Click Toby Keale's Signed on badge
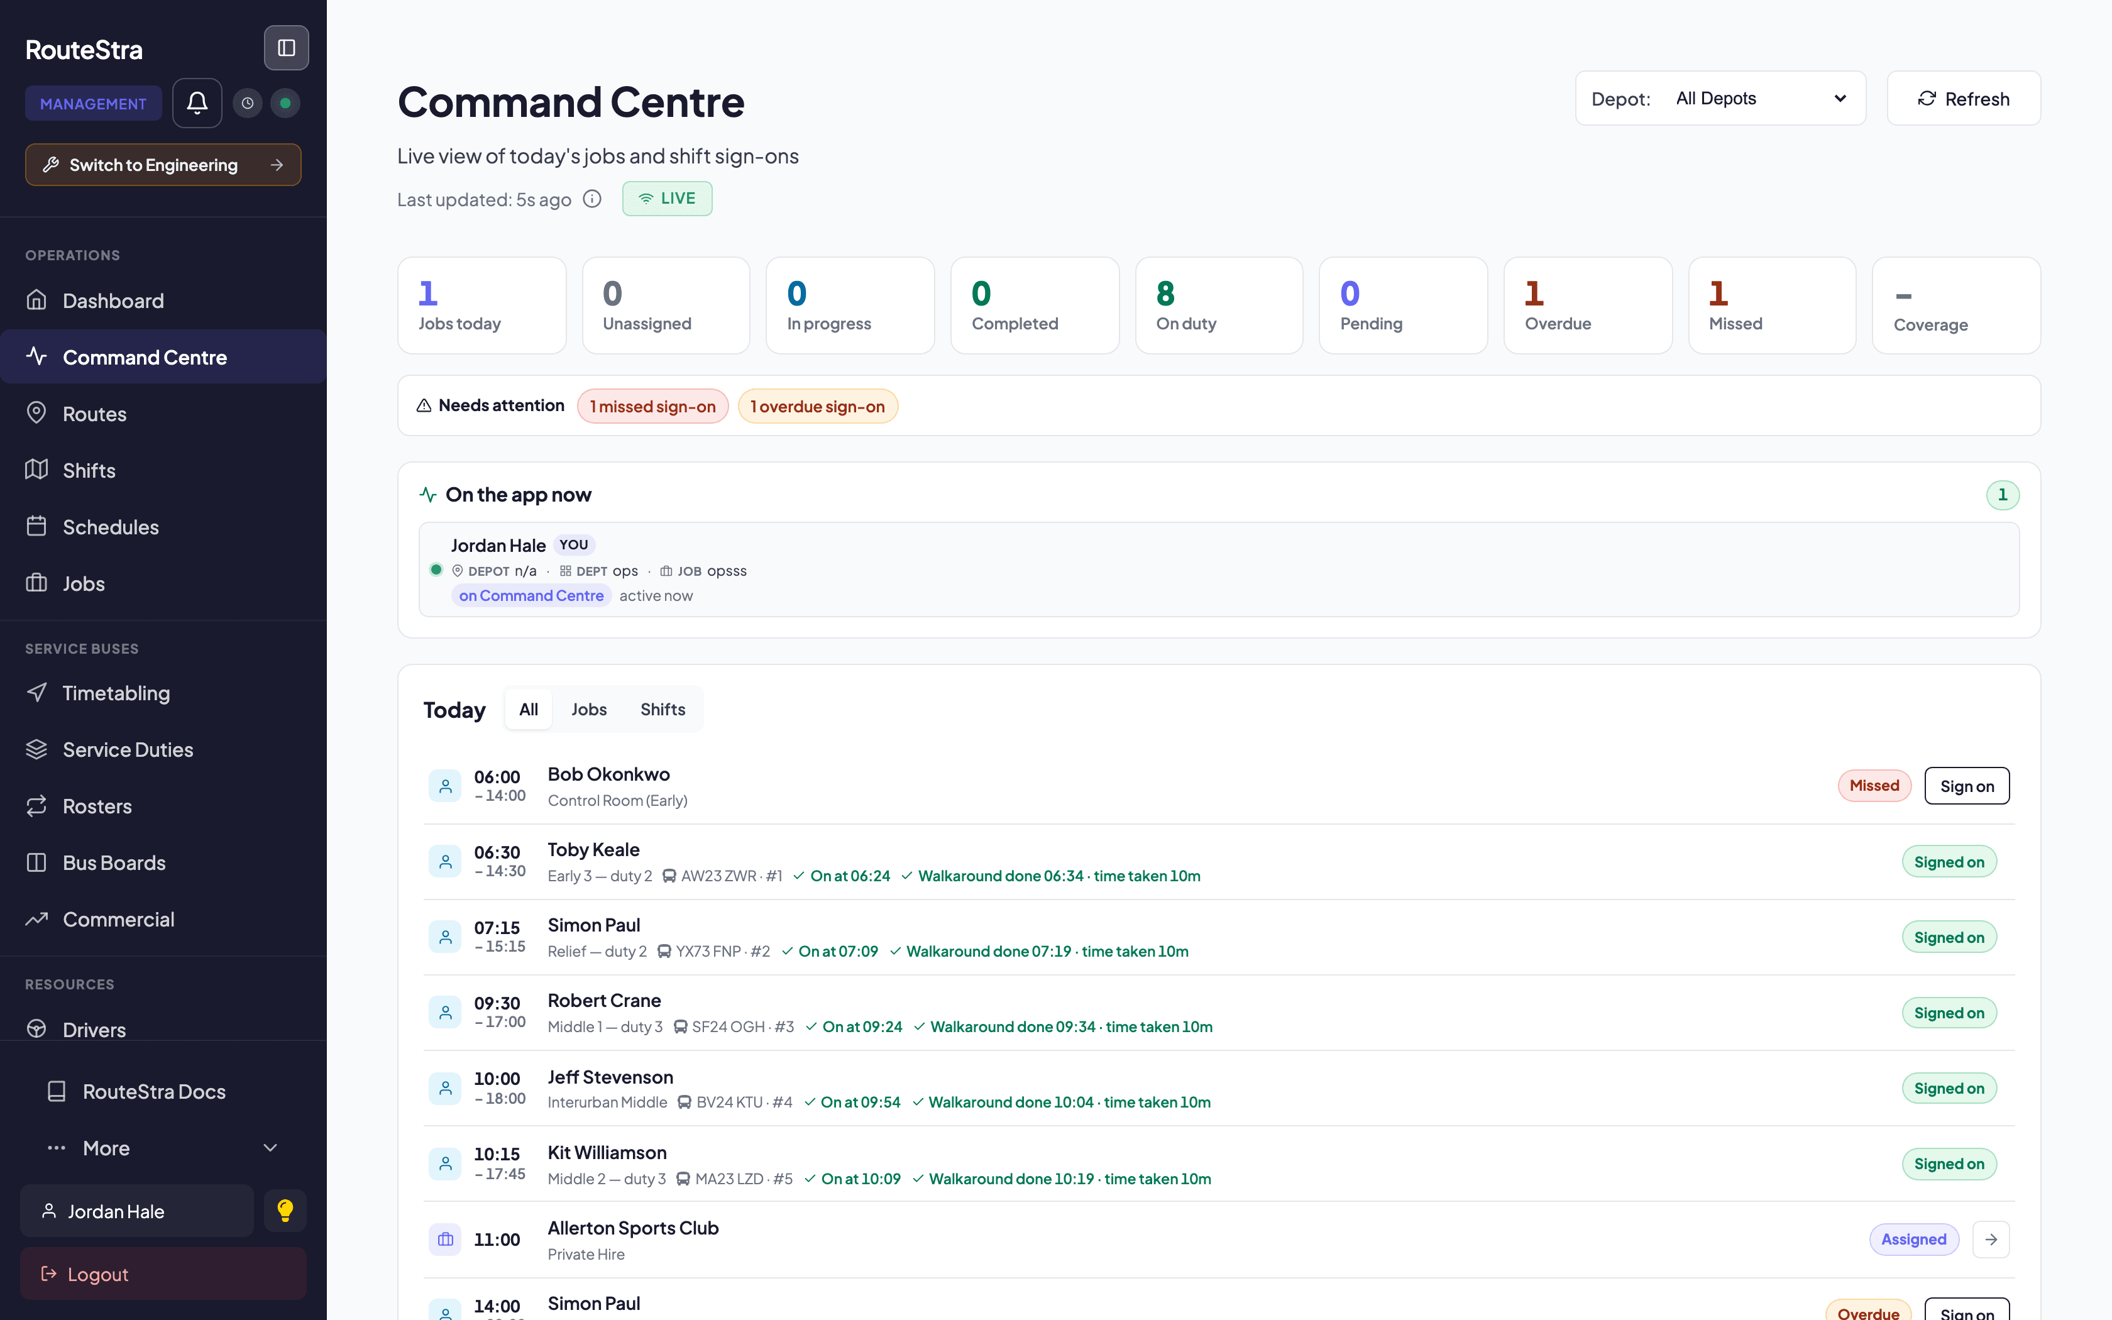2112x1320 pixels. tap(1949, 862)
